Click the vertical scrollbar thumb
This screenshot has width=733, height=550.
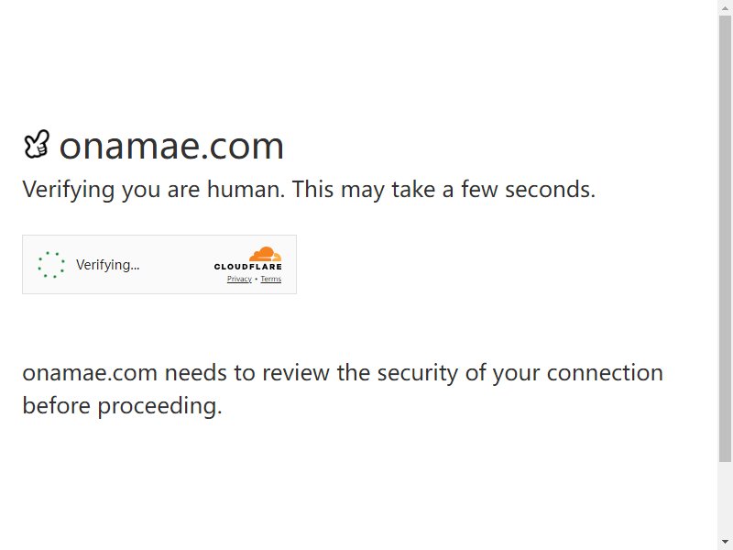[725, 238]
